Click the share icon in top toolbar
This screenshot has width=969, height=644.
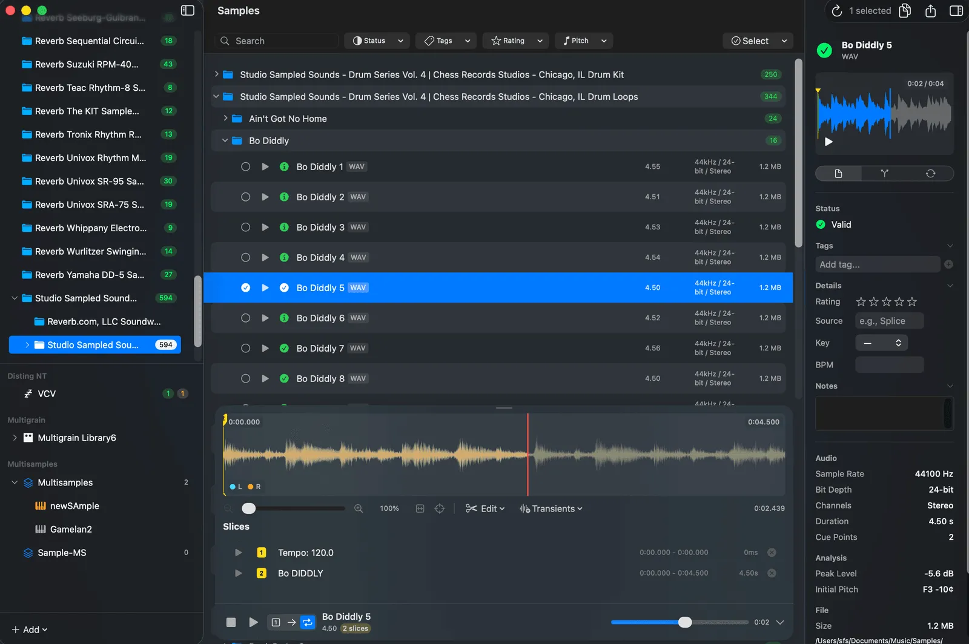931,11
